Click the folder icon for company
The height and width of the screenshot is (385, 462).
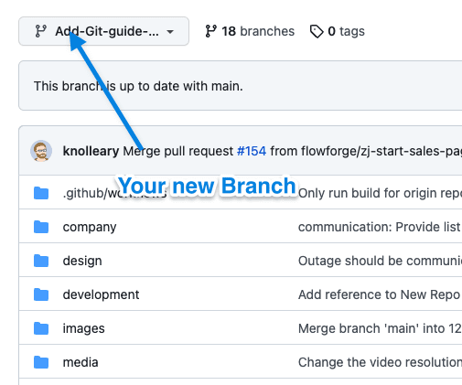41,227
